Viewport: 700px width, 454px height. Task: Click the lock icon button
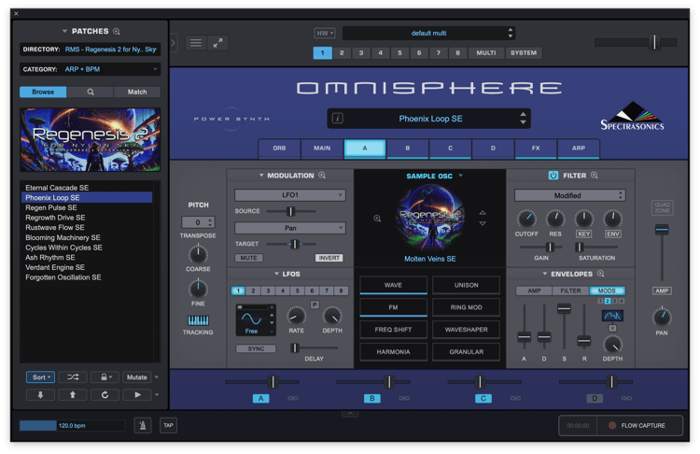105,377
